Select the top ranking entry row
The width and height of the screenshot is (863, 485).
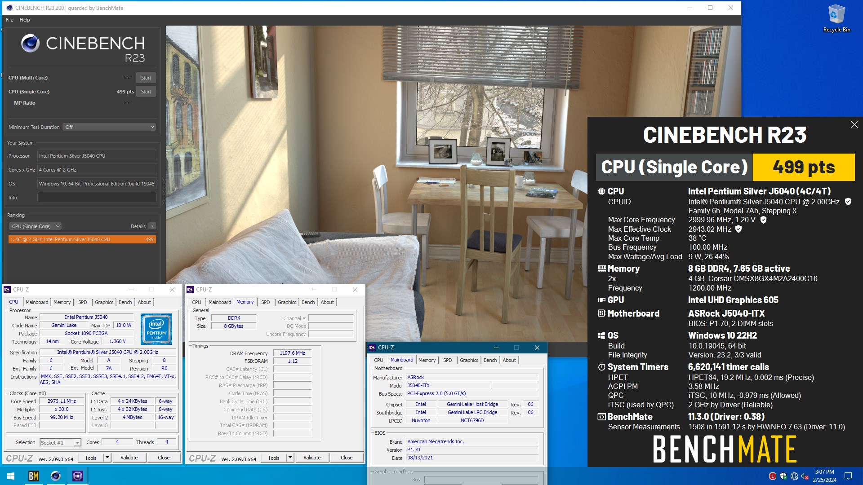click(82, 239)
